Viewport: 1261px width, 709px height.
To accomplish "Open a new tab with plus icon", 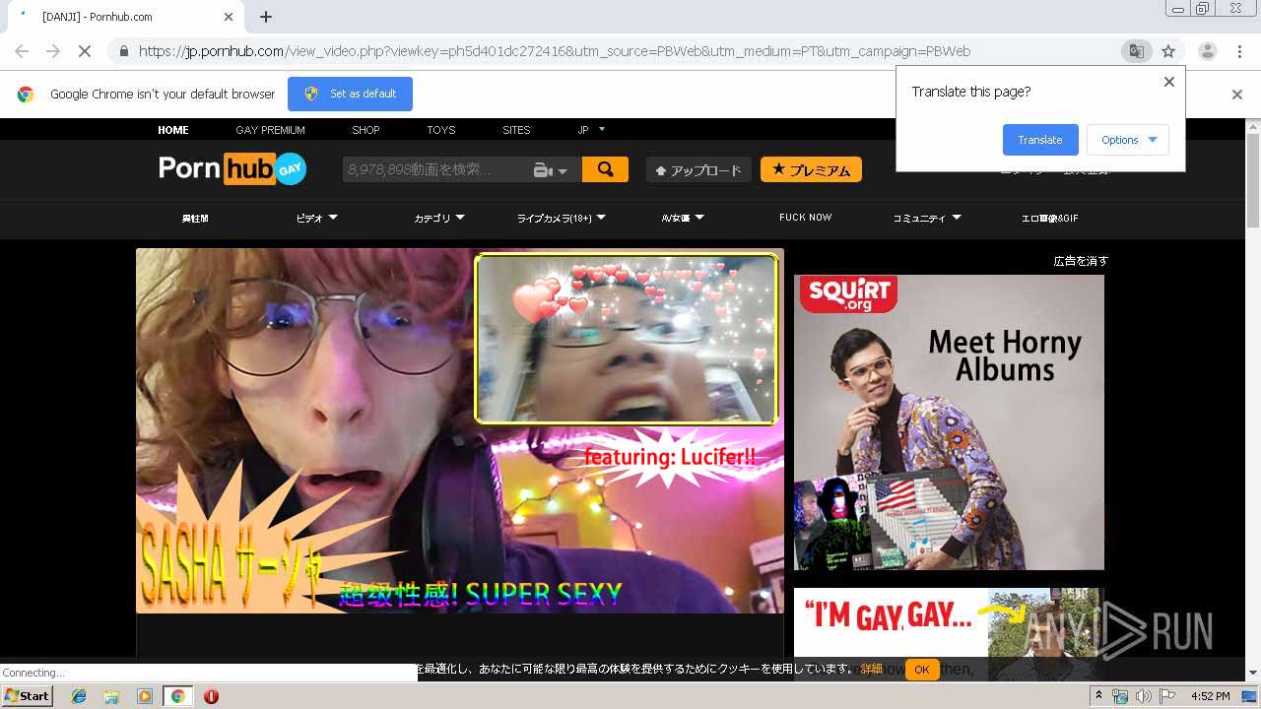I will point(266,17).
